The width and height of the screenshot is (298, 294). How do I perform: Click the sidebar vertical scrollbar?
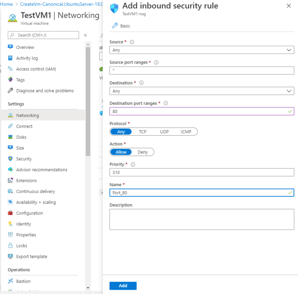88,101
